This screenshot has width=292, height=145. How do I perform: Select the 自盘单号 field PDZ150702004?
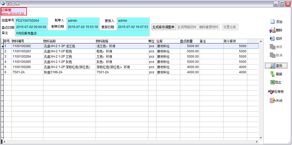tap(31, 21)
